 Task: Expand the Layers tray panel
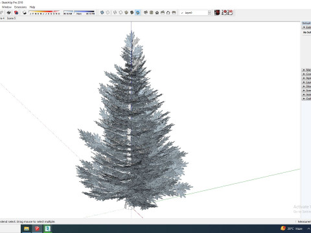306,82
